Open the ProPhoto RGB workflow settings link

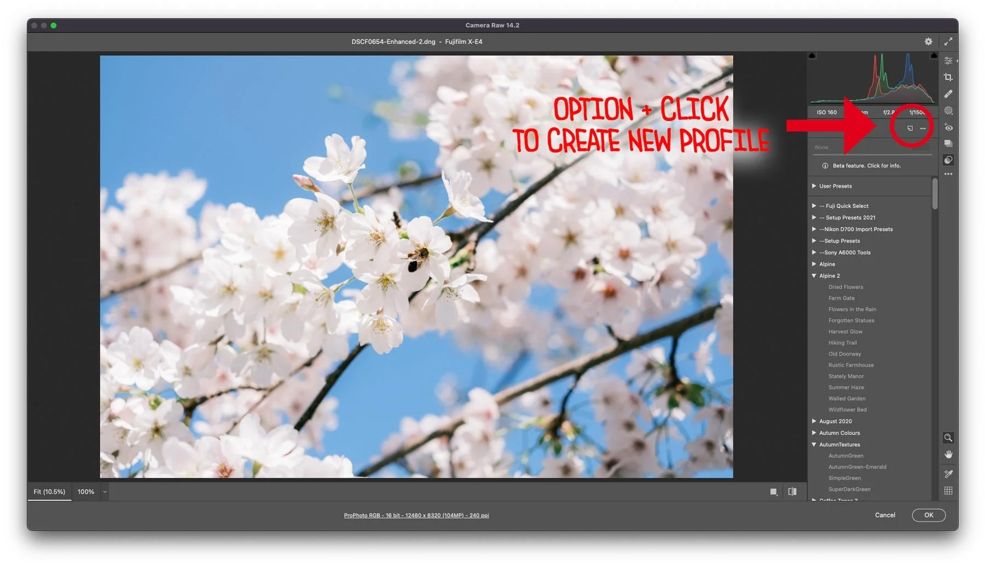[416, 515]
